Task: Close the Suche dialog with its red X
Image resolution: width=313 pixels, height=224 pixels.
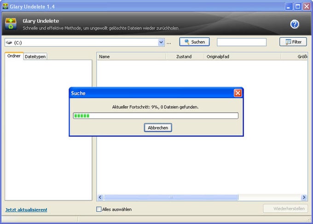Action: (x=238, y=93)
